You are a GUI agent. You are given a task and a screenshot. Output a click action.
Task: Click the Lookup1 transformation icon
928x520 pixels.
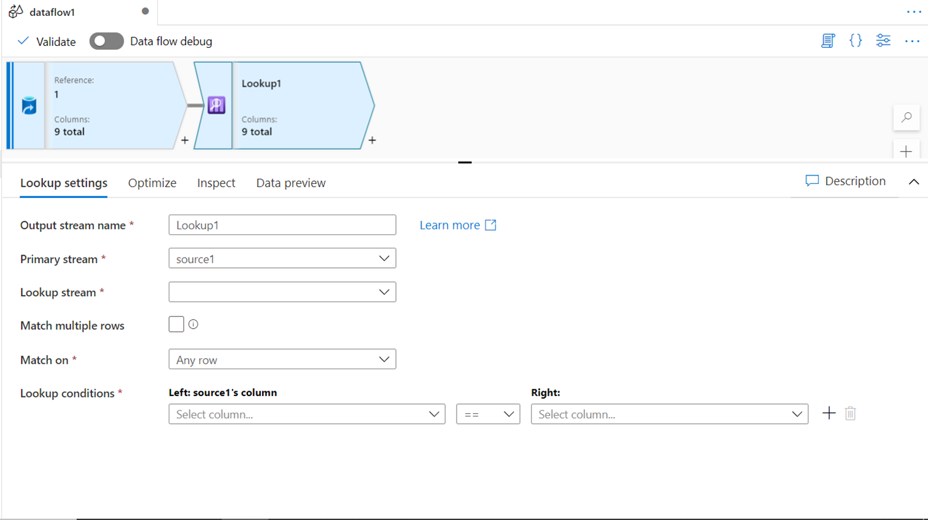pos(216,105)
